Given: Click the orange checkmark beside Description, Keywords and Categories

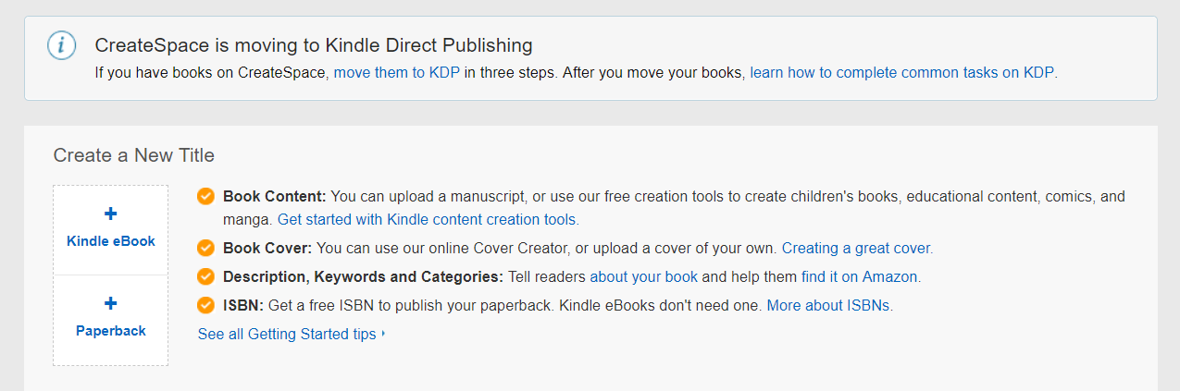Looking at the screenshot, I should 205,277.
